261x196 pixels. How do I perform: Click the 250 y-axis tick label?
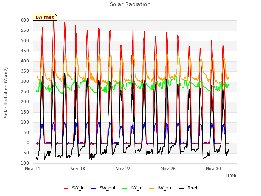coord(25,92)
